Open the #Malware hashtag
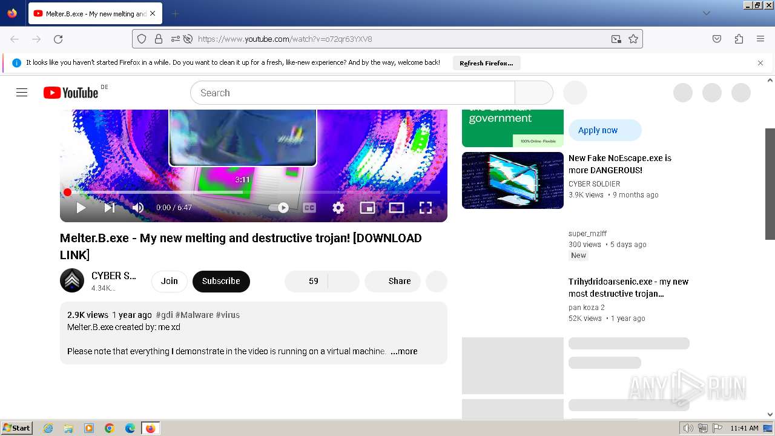The image size is (775, 436). click(x=194, y=315)
